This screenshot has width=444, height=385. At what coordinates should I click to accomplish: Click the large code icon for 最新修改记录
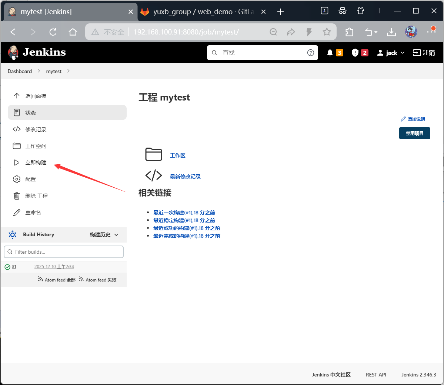pos(153,175)
